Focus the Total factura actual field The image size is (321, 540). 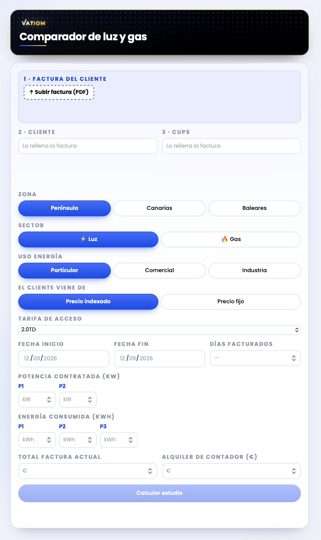pos(88,471)
